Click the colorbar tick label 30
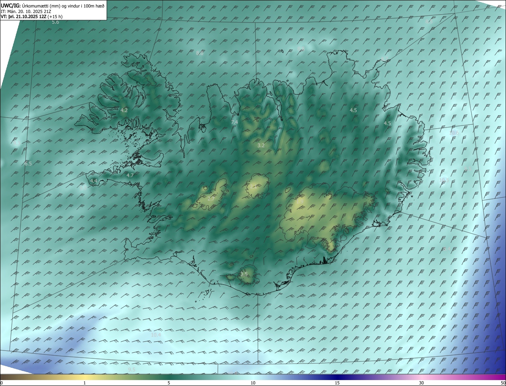The image size is (506, 386). pyautogui.click(x=421, y=383)
